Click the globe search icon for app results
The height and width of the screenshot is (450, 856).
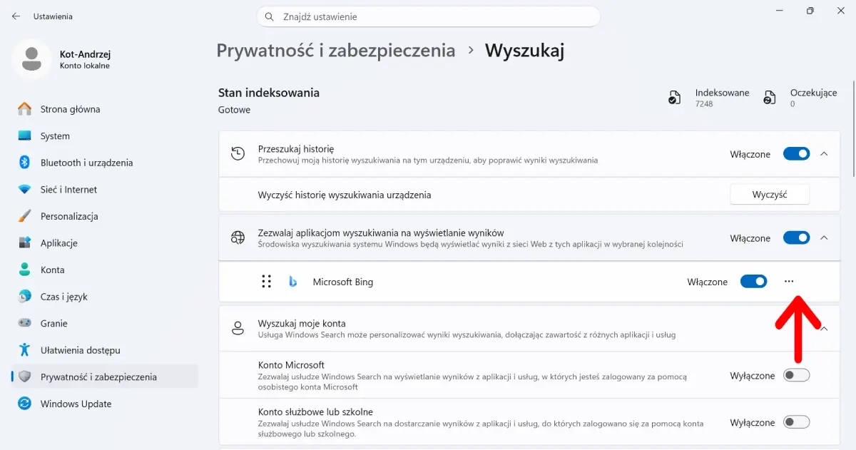(x=238, y=238)
